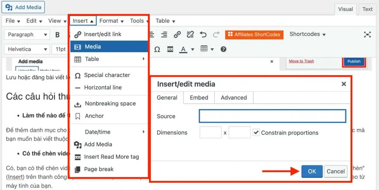Click the Insert/edit link toolbar icon
The height and width of the screenshot is (190, 379).
click(177, 34)
